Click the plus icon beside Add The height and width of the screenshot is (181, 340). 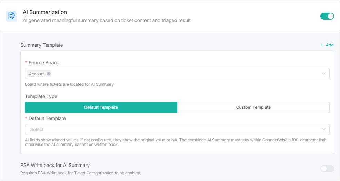click(322, 45)
